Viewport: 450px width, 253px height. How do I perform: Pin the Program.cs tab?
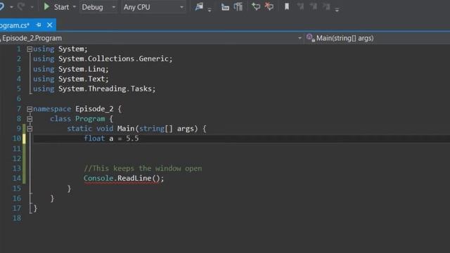pos(39,25)
